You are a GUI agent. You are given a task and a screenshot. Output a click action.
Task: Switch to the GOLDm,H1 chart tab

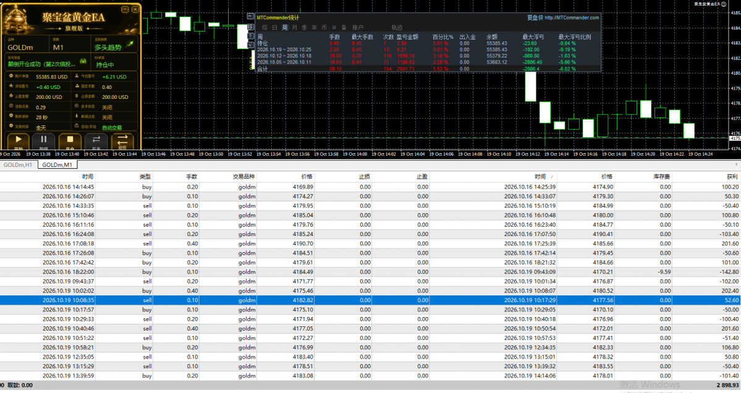[x=18, y=165]
